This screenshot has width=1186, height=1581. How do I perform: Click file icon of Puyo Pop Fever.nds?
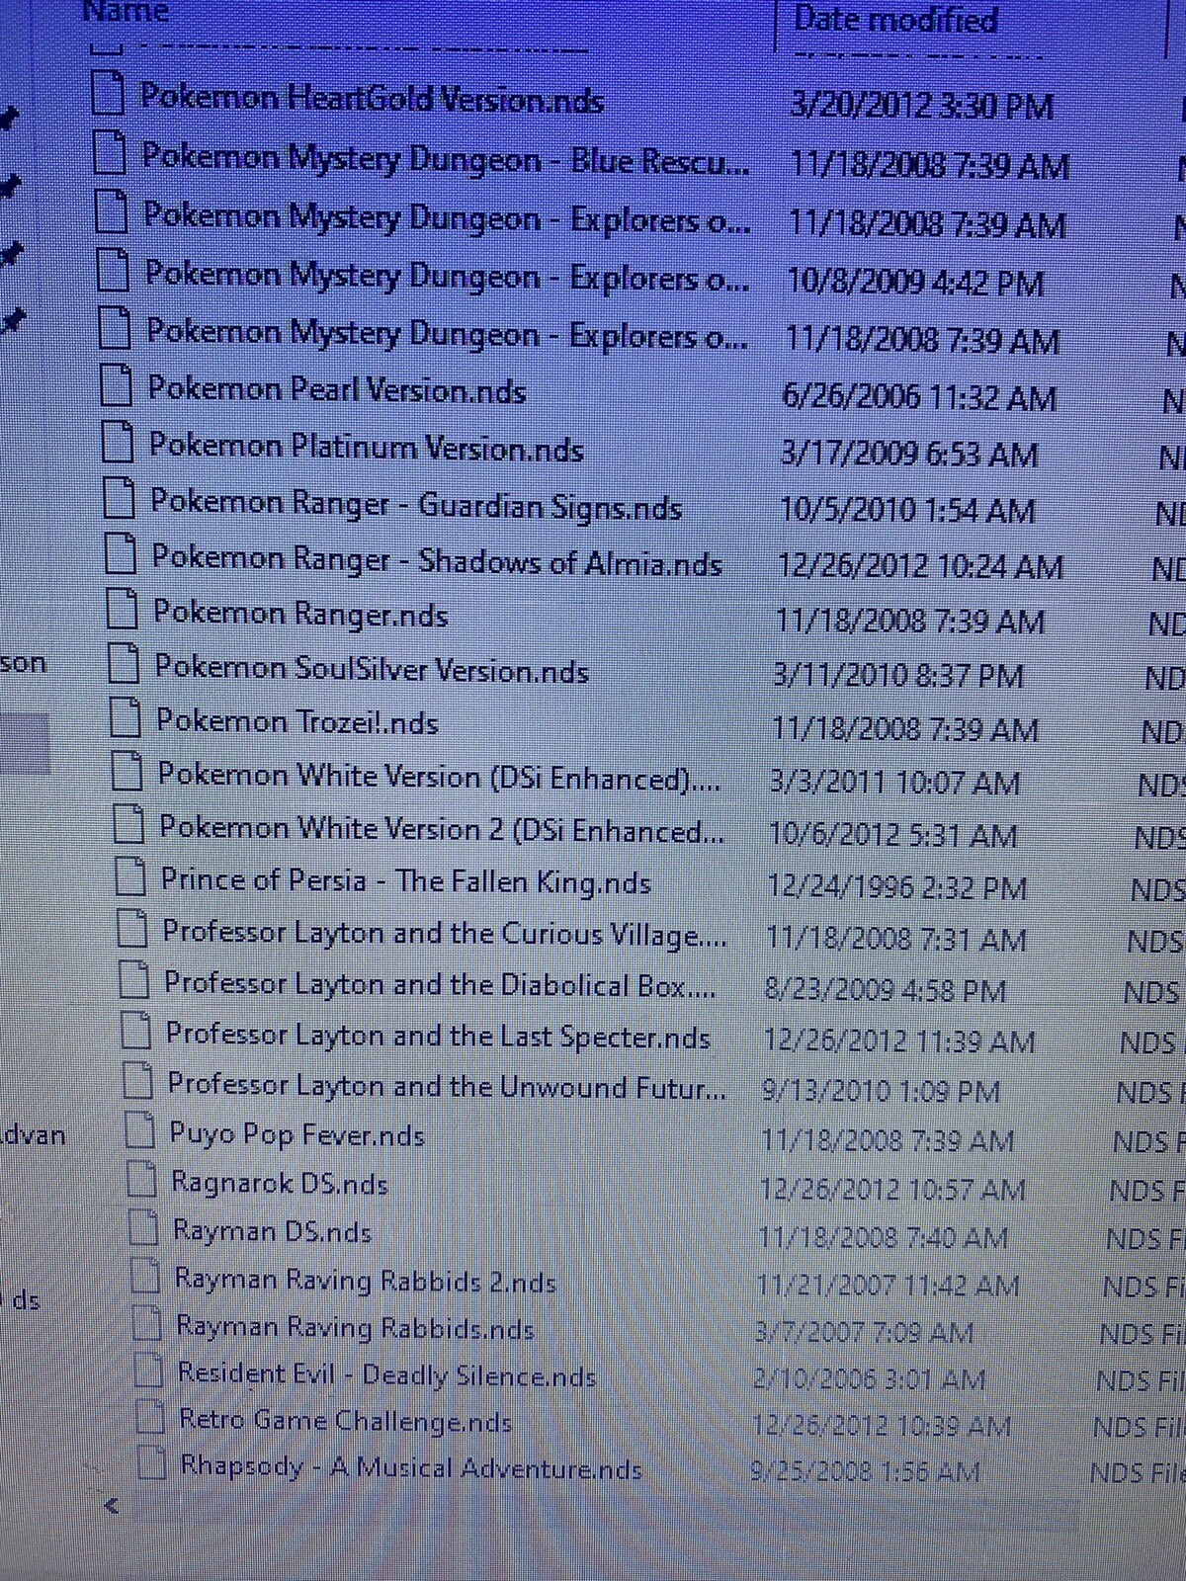point(139,1130)
